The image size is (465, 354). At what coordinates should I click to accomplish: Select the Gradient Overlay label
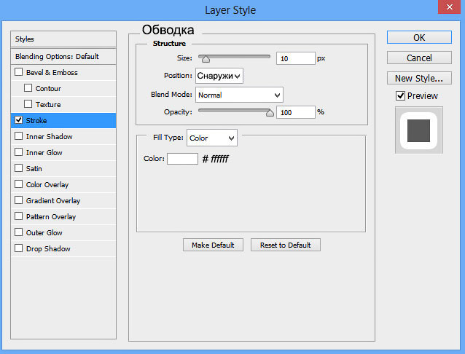53,201
